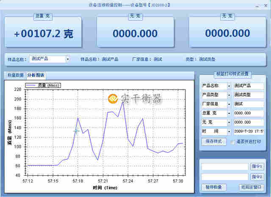Click the date-time field showing 2009-7-20
Image resolution: width=271 pixels, height=197 pixels.
(249, 132)
